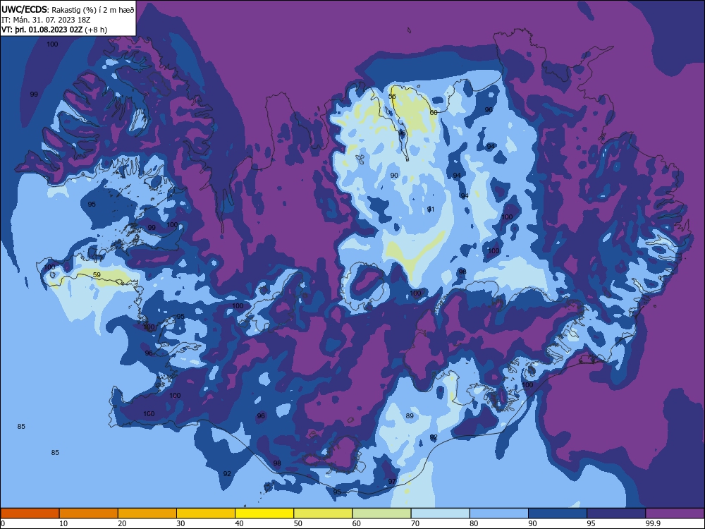Click the '99.9' legend tick label

point(652,523)
